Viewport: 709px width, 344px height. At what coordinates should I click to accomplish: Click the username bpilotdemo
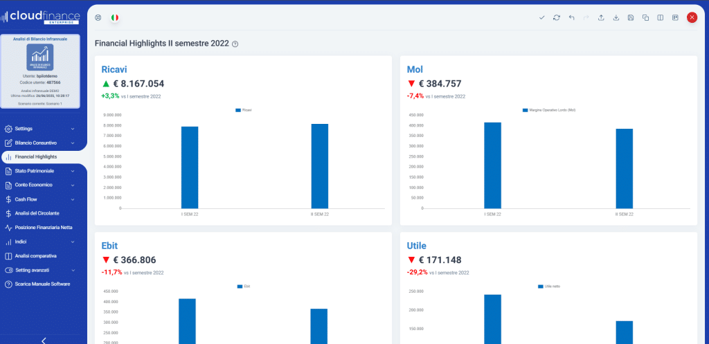click(x=47, y=76)
